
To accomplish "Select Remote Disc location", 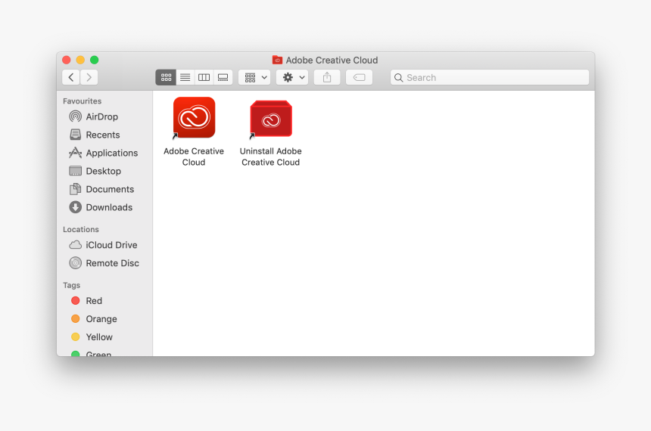I will (112, 263).
